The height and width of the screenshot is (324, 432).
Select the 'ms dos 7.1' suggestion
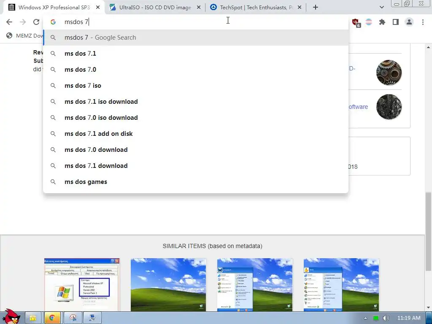pos(196,54)
